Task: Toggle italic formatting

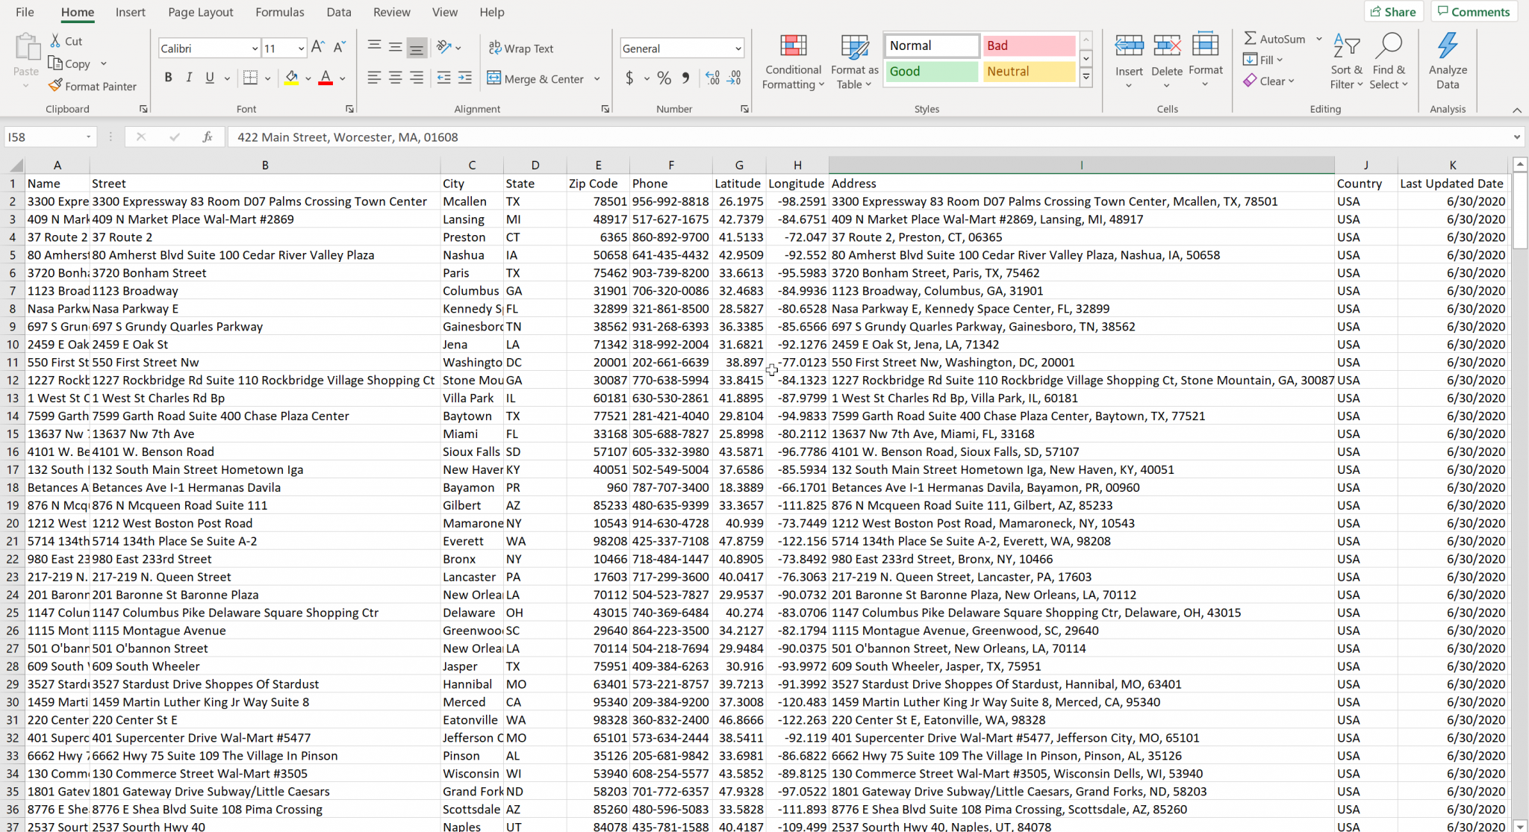Action: [x=189, y=77]
